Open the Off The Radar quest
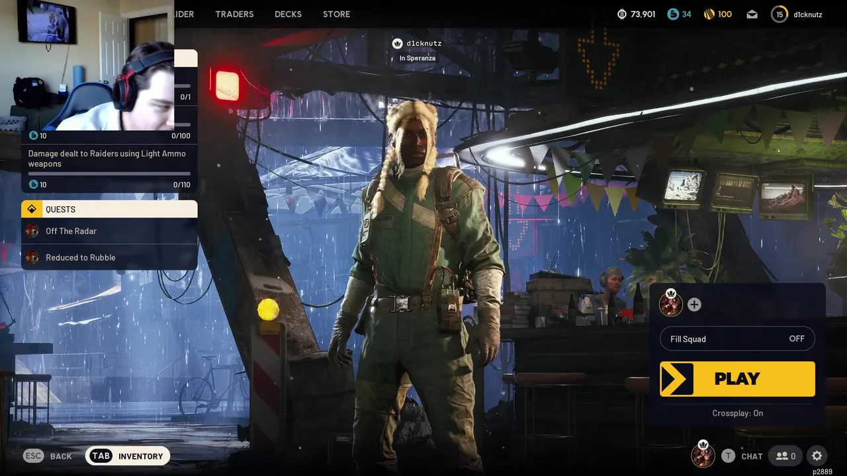This screenshot has height=476, width=847. (x=109, y=231)
